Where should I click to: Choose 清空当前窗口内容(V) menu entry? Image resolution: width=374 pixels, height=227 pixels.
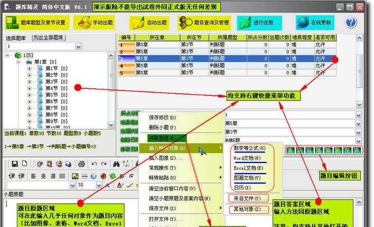[x=172, y=188]
